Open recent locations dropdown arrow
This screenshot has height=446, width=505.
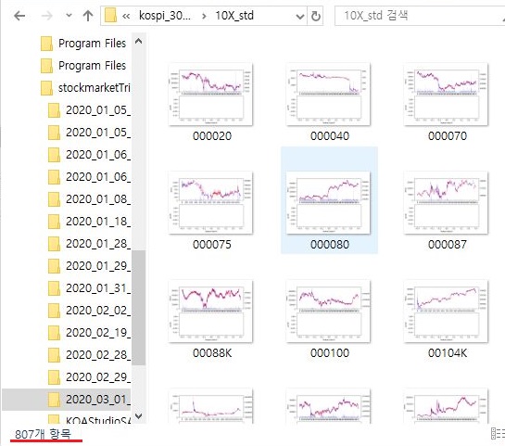point(69,16)
